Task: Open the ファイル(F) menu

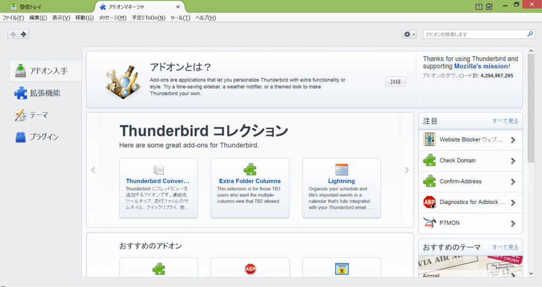Action: 13,17
